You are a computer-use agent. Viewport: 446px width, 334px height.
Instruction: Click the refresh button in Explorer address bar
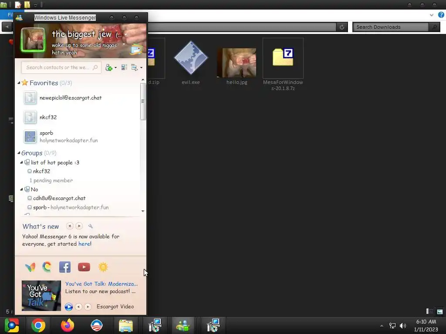click(x=342, y=27)
